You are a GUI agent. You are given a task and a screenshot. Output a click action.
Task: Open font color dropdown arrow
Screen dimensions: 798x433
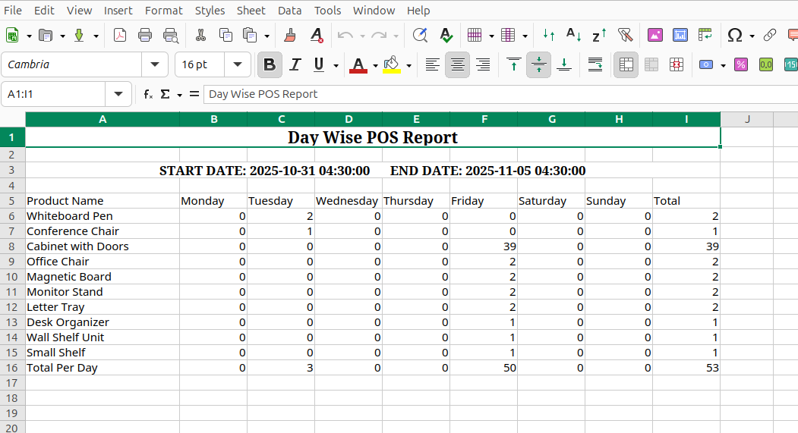point(376,65)
